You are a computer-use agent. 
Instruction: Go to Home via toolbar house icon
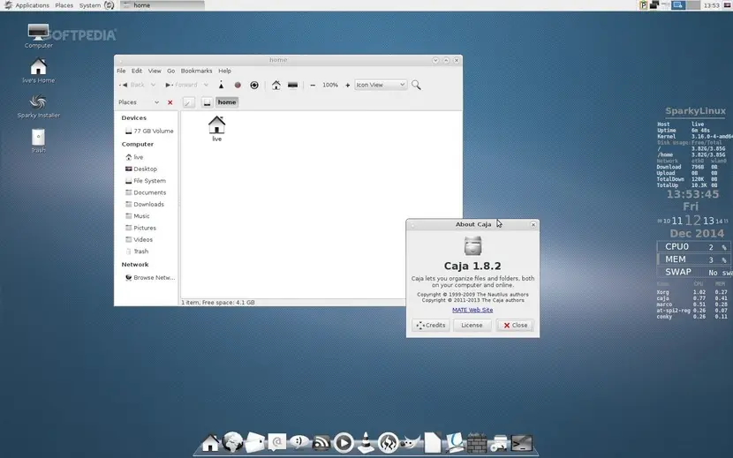pos(276,85)
